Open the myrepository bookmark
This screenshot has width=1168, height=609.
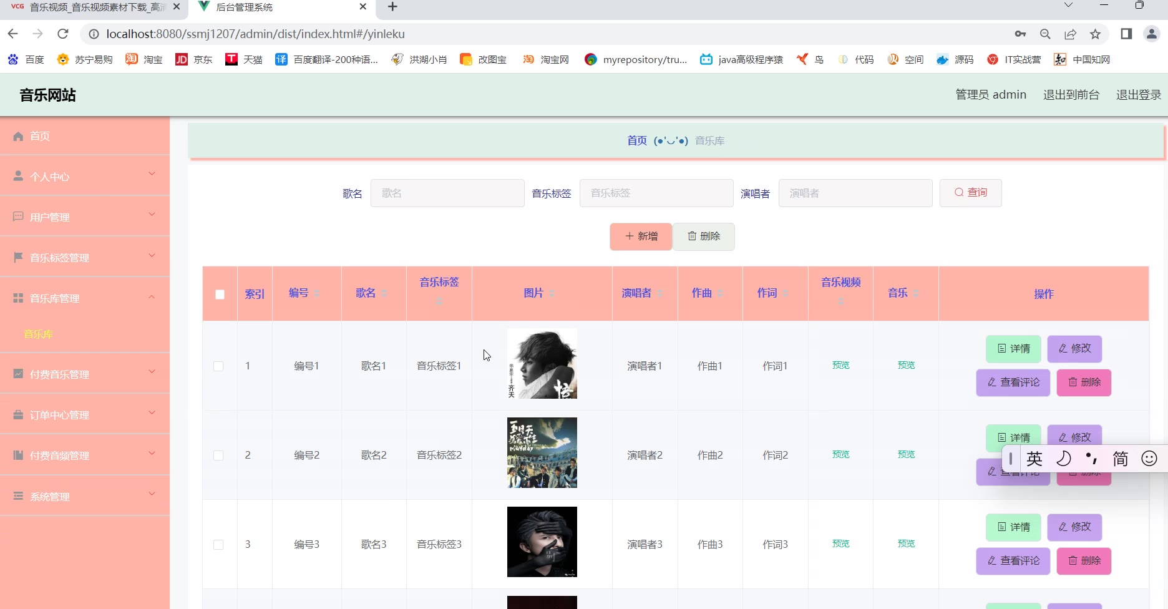coord(636,59)
